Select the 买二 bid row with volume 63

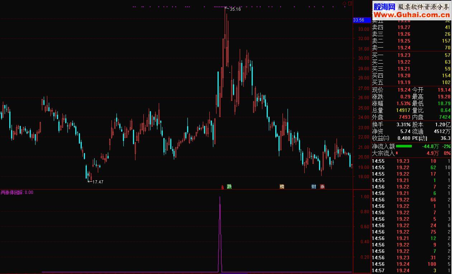coord(411,62)
